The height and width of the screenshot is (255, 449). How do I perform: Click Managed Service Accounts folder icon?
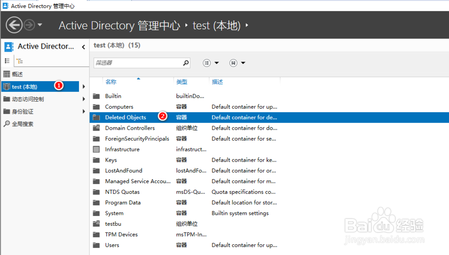click(96, 181)
